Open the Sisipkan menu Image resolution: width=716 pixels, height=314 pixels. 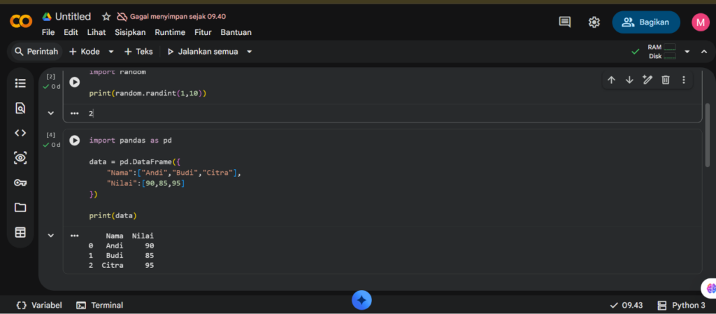coord(130,32)
